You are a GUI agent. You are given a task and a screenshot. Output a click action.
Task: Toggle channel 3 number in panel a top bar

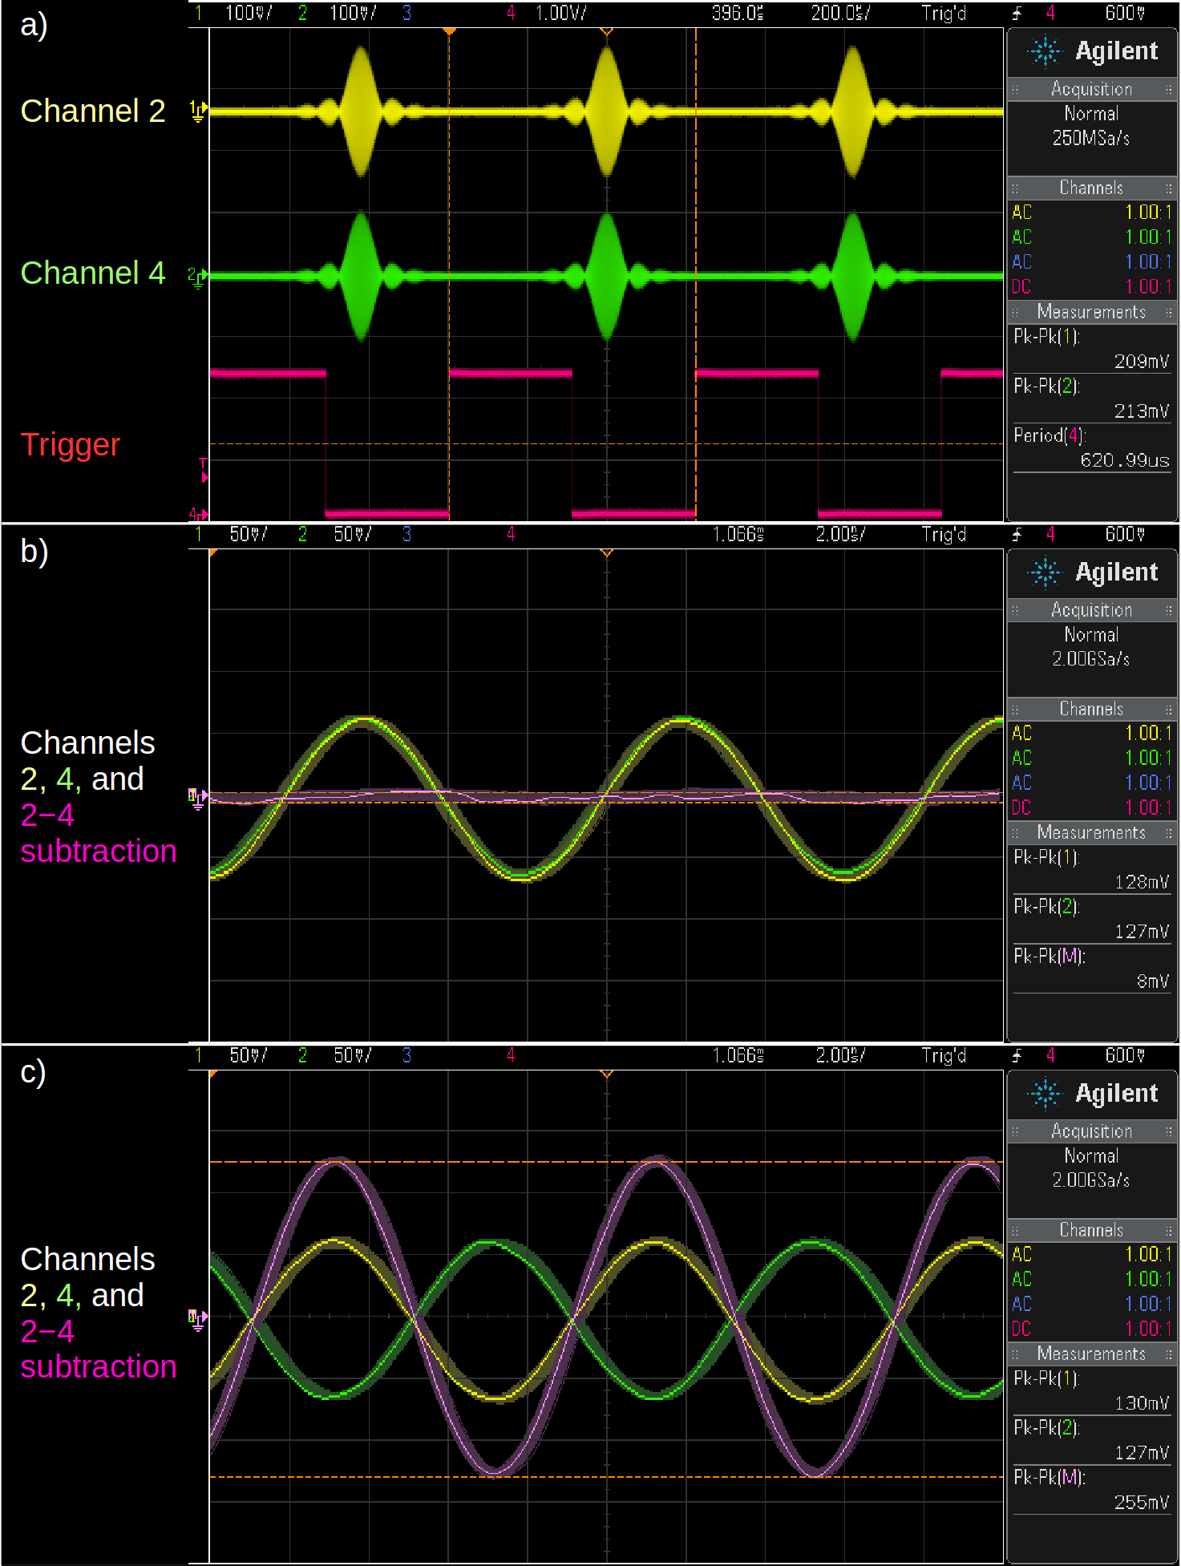point(406,13)
